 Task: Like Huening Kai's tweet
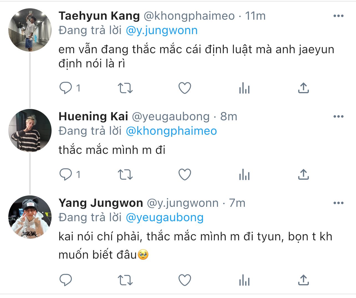pos(185,175)
